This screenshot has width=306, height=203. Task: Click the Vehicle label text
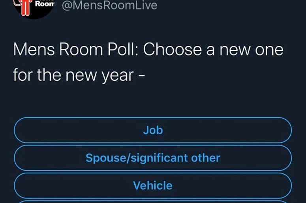[153, 186]
